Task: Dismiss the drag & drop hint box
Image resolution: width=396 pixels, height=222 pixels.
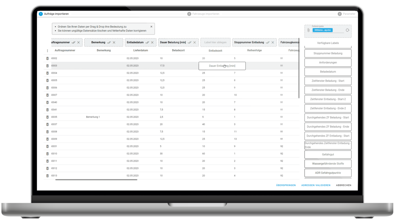Action: (151, 27)
